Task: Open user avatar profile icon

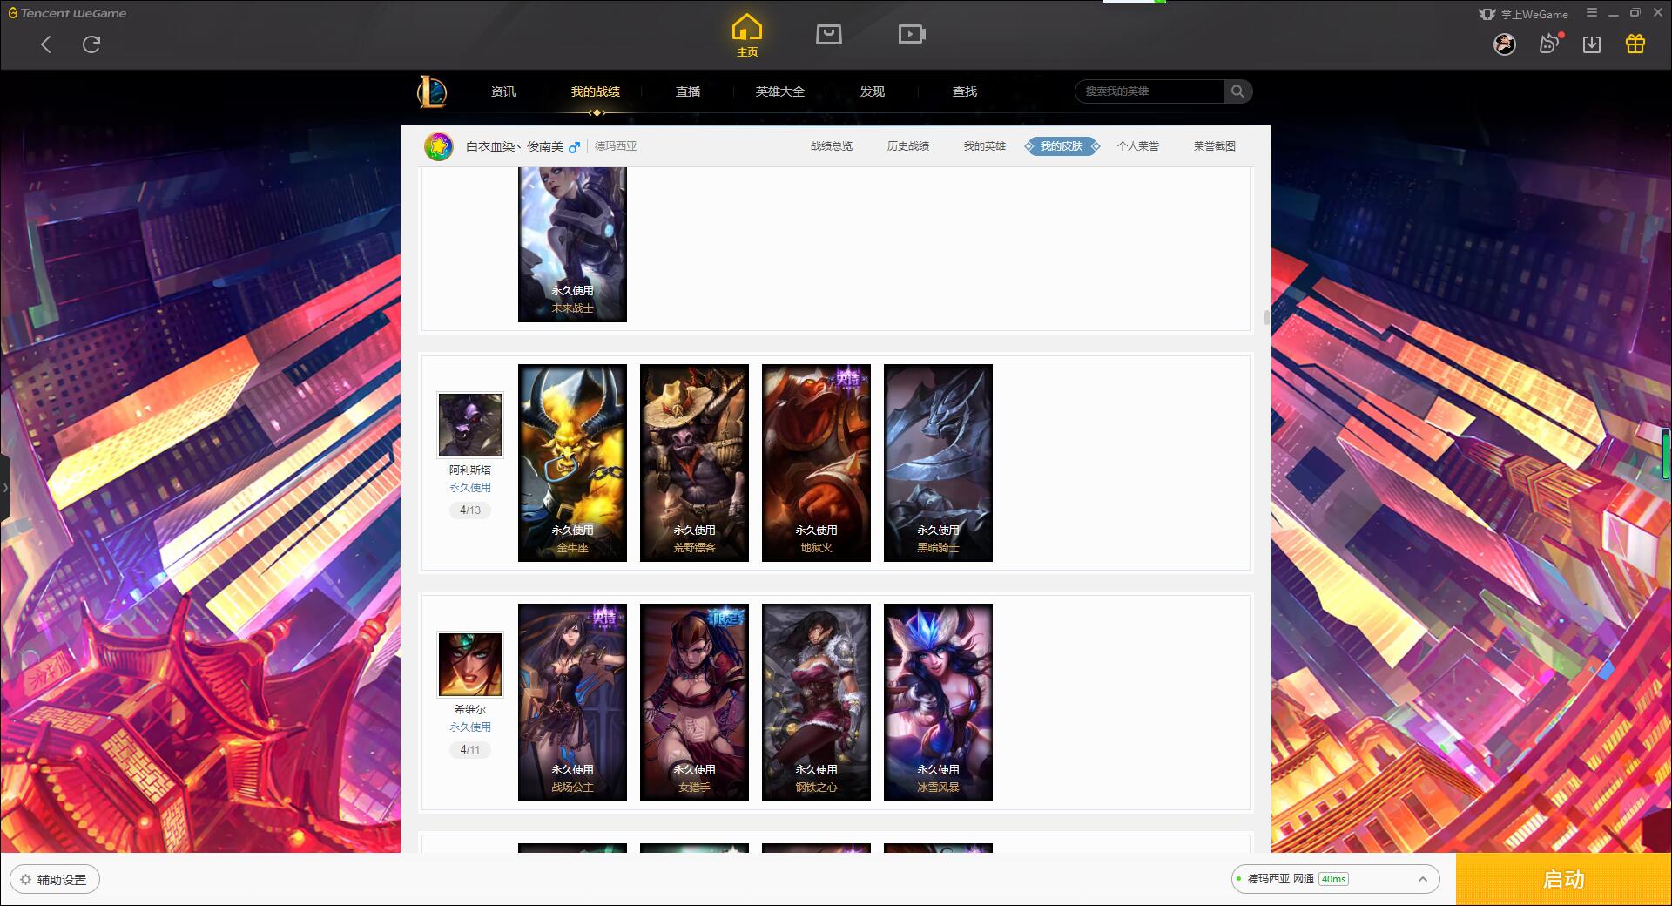Action: point(1505,44)
